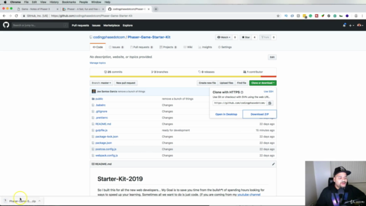Image resolution: width=366 pixels, height=206 pixels.
Task: Go forward using the browser arrow
Action: tap(10, 16)
